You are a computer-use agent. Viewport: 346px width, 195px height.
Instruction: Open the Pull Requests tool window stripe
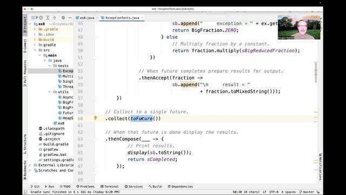click(25, 74)
